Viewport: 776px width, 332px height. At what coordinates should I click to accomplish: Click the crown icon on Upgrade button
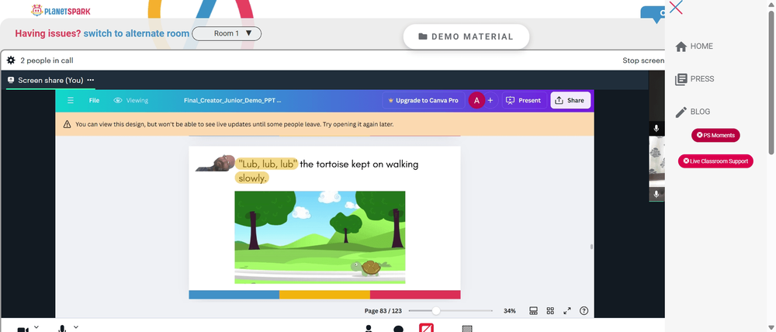390,100
